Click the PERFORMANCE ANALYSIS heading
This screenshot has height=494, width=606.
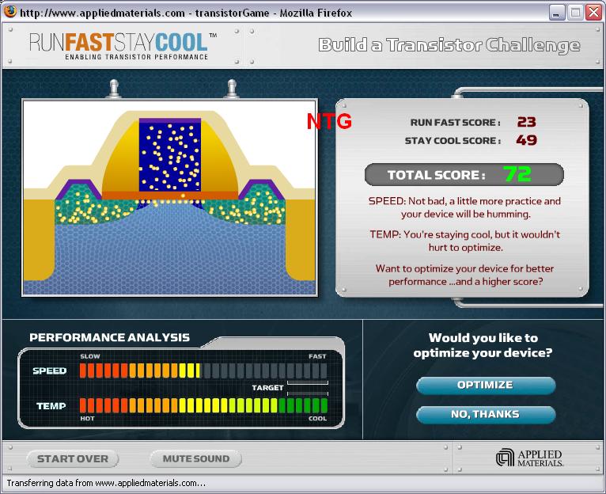tap(109, 337)
